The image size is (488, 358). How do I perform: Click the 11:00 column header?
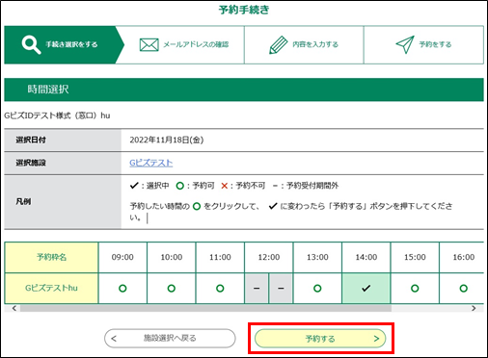pyautogui.click(x=220, y=257)
